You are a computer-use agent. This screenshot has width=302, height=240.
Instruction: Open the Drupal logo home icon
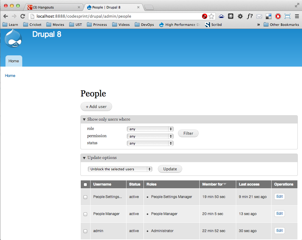(x=13, y=39)
